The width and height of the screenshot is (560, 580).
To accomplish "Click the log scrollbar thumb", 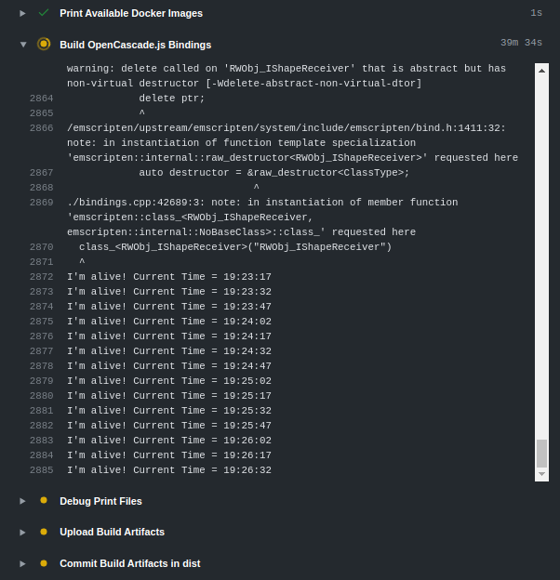I will tap(542, 454).
